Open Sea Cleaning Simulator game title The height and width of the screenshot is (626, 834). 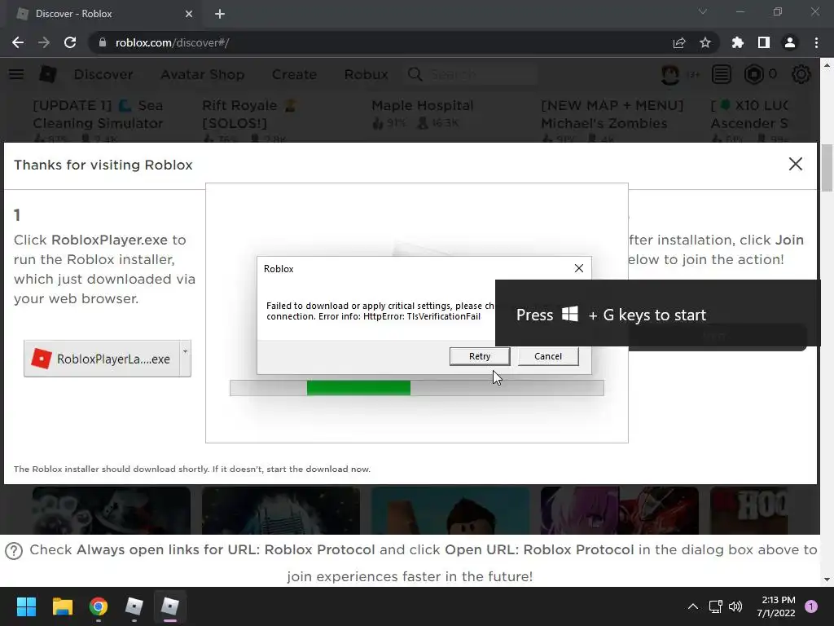point(98,114)
